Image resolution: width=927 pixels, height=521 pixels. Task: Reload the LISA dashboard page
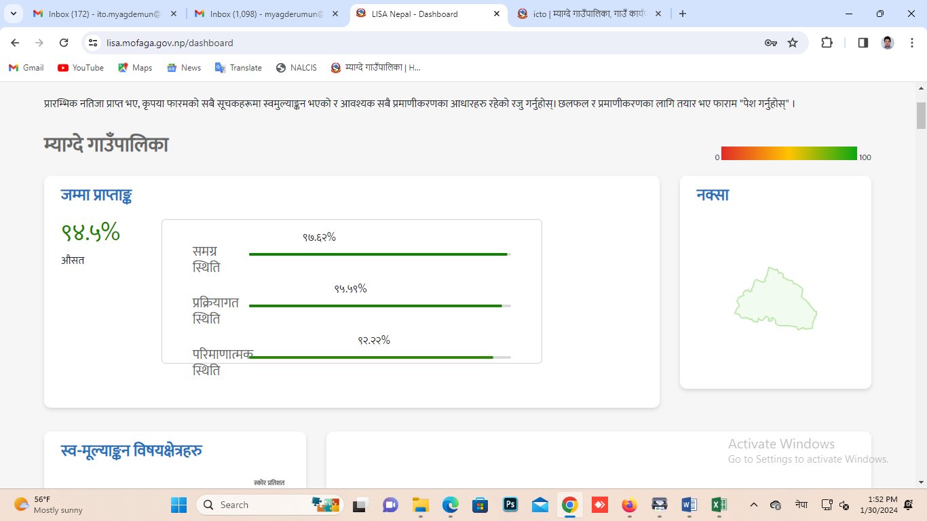(x=64, y=43)
